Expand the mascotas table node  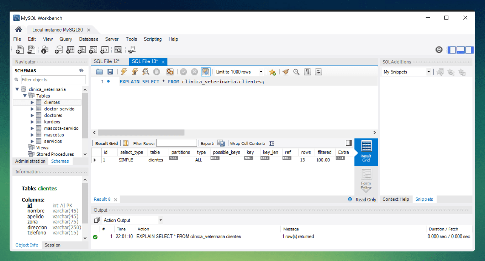click(32, 135)
